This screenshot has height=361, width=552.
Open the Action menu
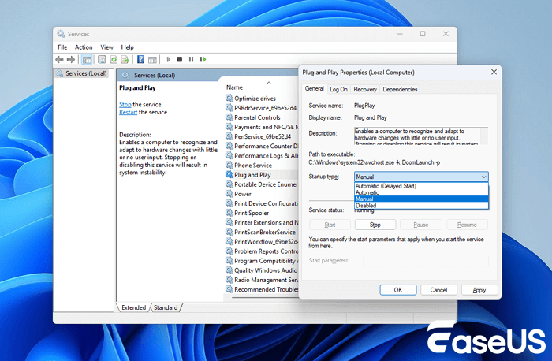pos(84,47)
